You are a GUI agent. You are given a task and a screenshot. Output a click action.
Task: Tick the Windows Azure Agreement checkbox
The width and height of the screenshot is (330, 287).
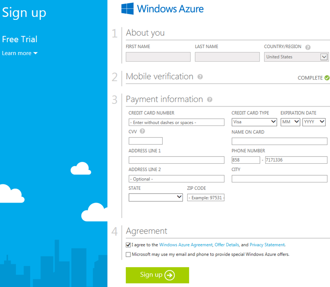click(128, 245)
